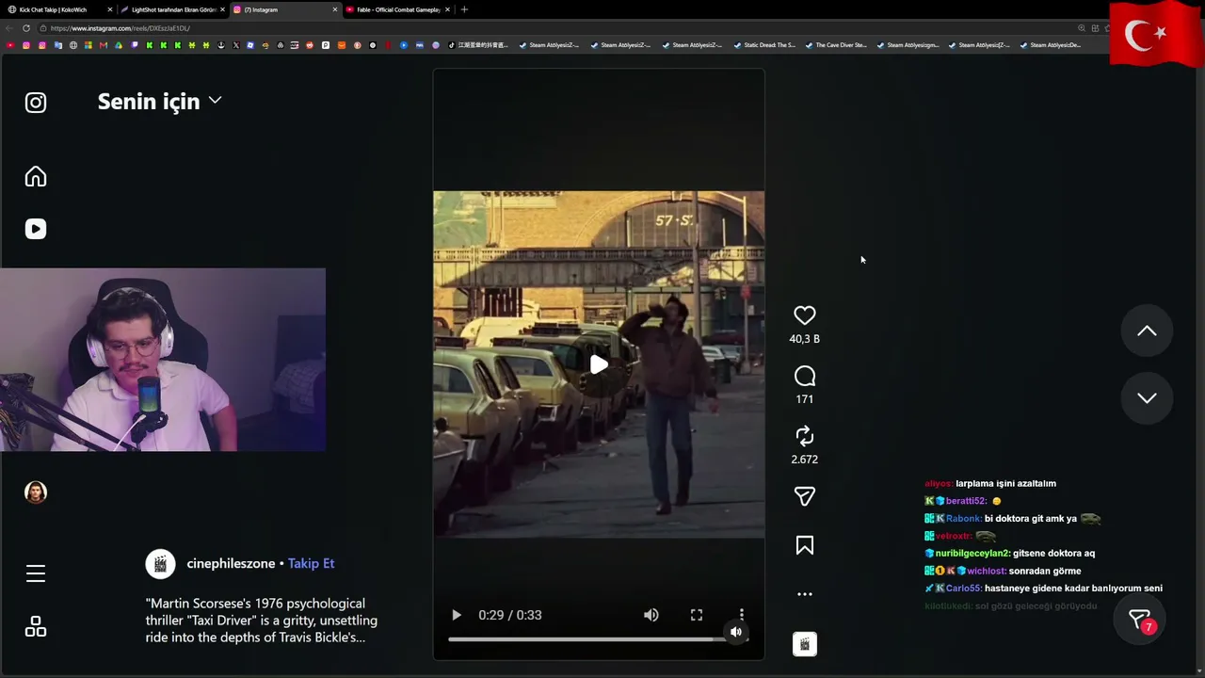The height and width of the screenshot is (678, 1205).
Task: Click the repost count '2.672'
Action: coord(805,460)
